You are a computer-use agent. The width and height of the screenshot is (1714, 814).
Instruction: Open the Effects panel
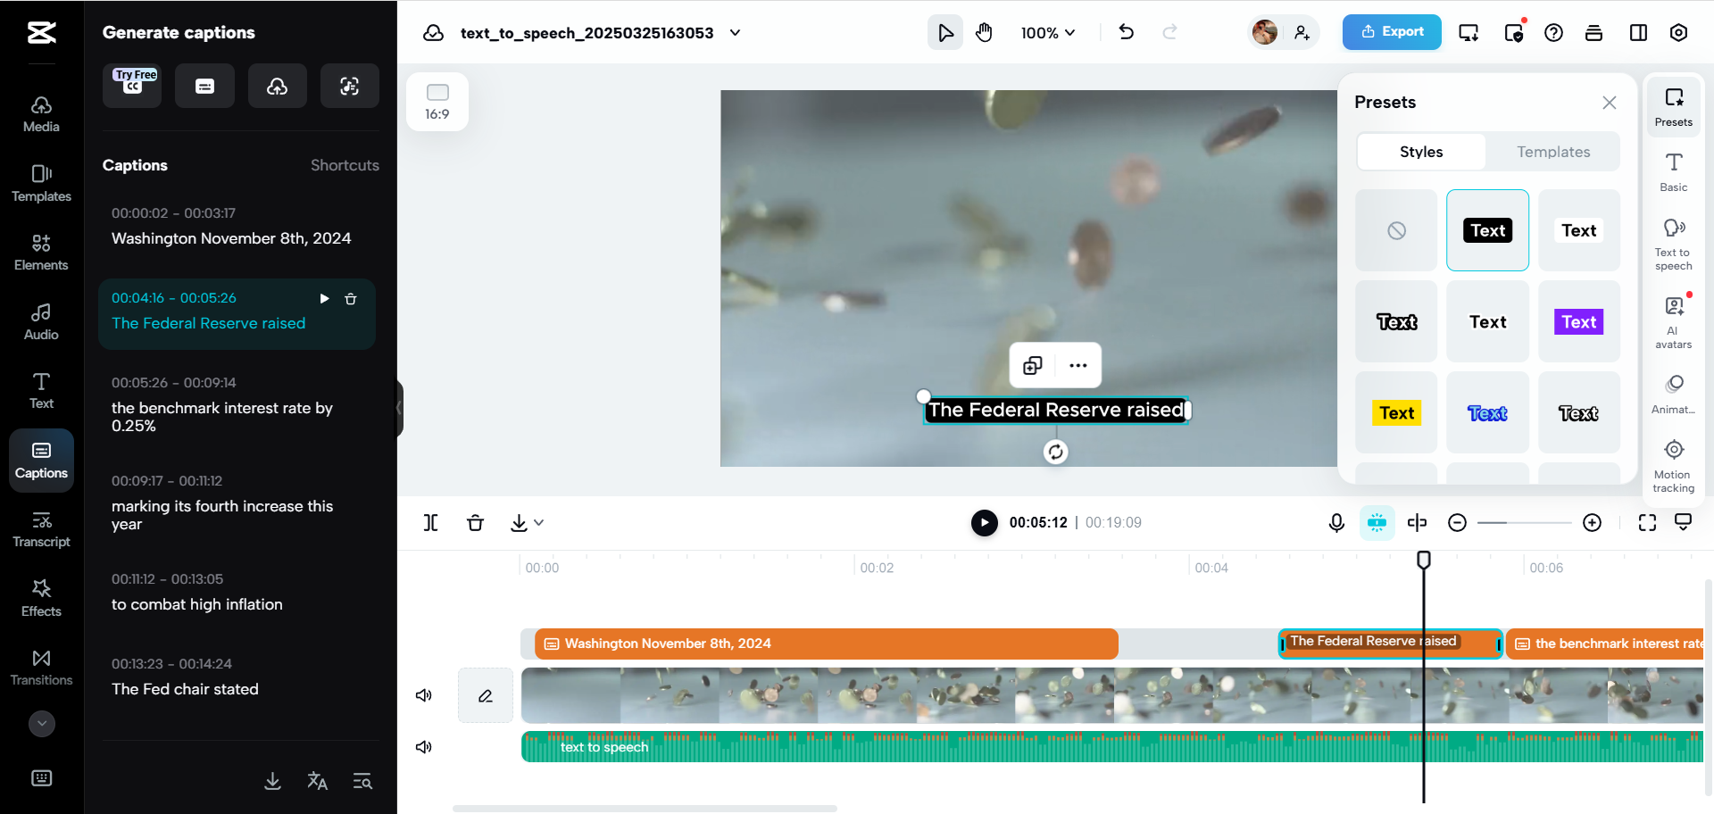click(41, 596)
